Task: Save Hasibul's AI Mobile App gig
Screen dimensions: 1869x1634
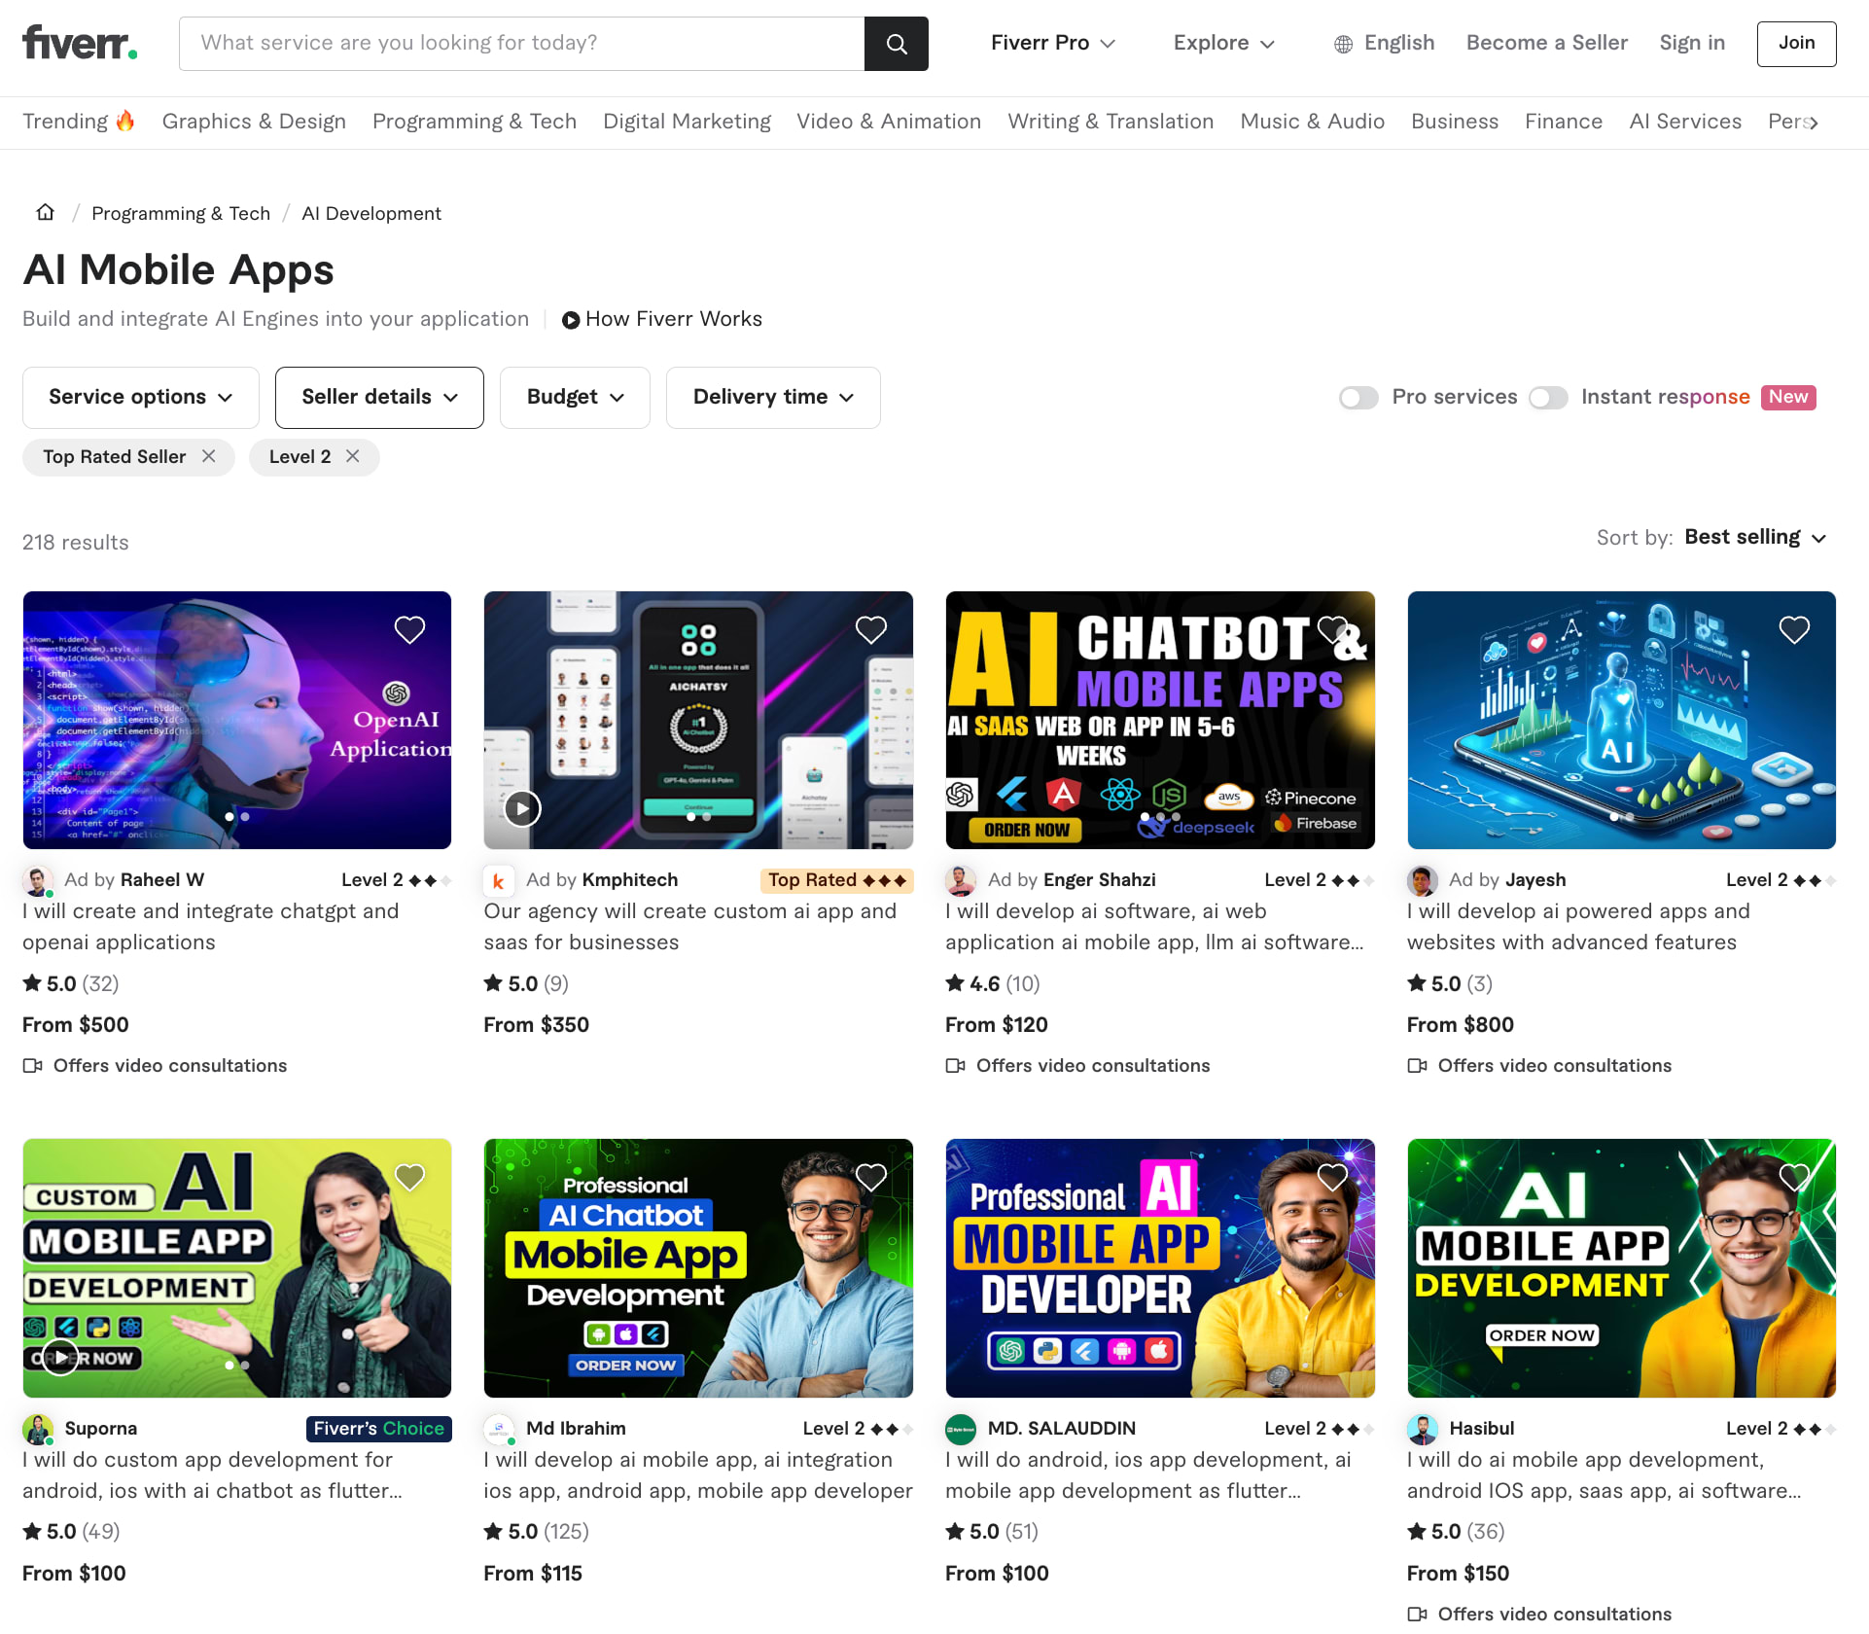Action: [x=1794, y=1178]
